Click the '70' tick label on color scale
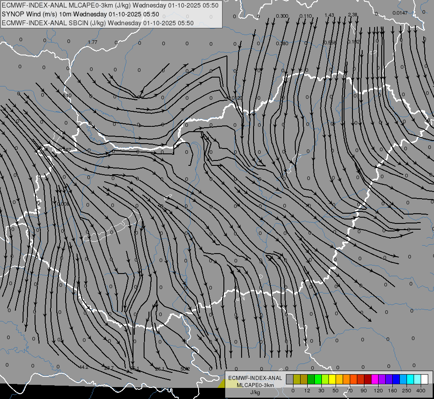Viewport: 434px width, 399px height. 350,391
